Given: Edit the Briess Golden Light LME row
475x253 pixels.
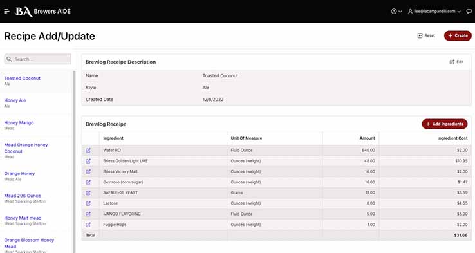Looking at the screenshot, I should [x=88, y=161].
